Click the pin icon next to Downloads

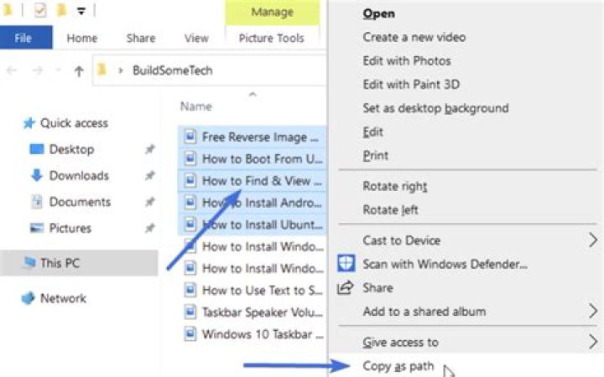149,176
